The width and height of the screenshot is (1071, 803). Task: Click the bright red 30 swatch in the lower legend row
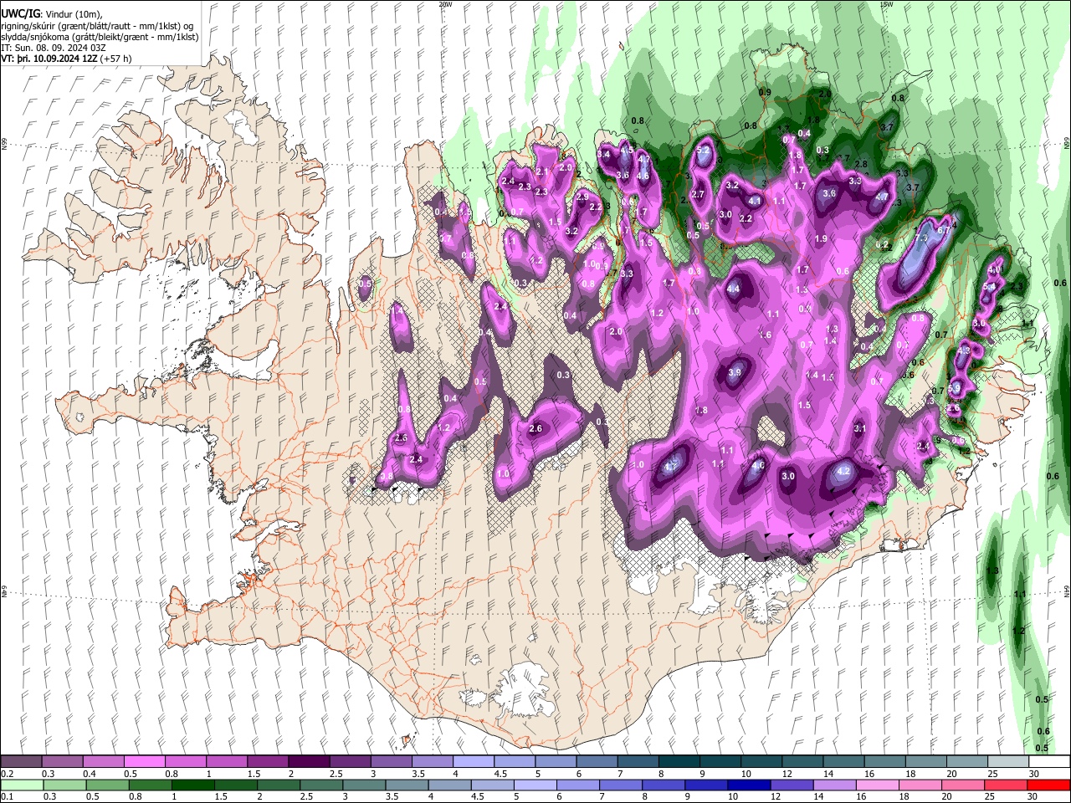pos(1048,785)
